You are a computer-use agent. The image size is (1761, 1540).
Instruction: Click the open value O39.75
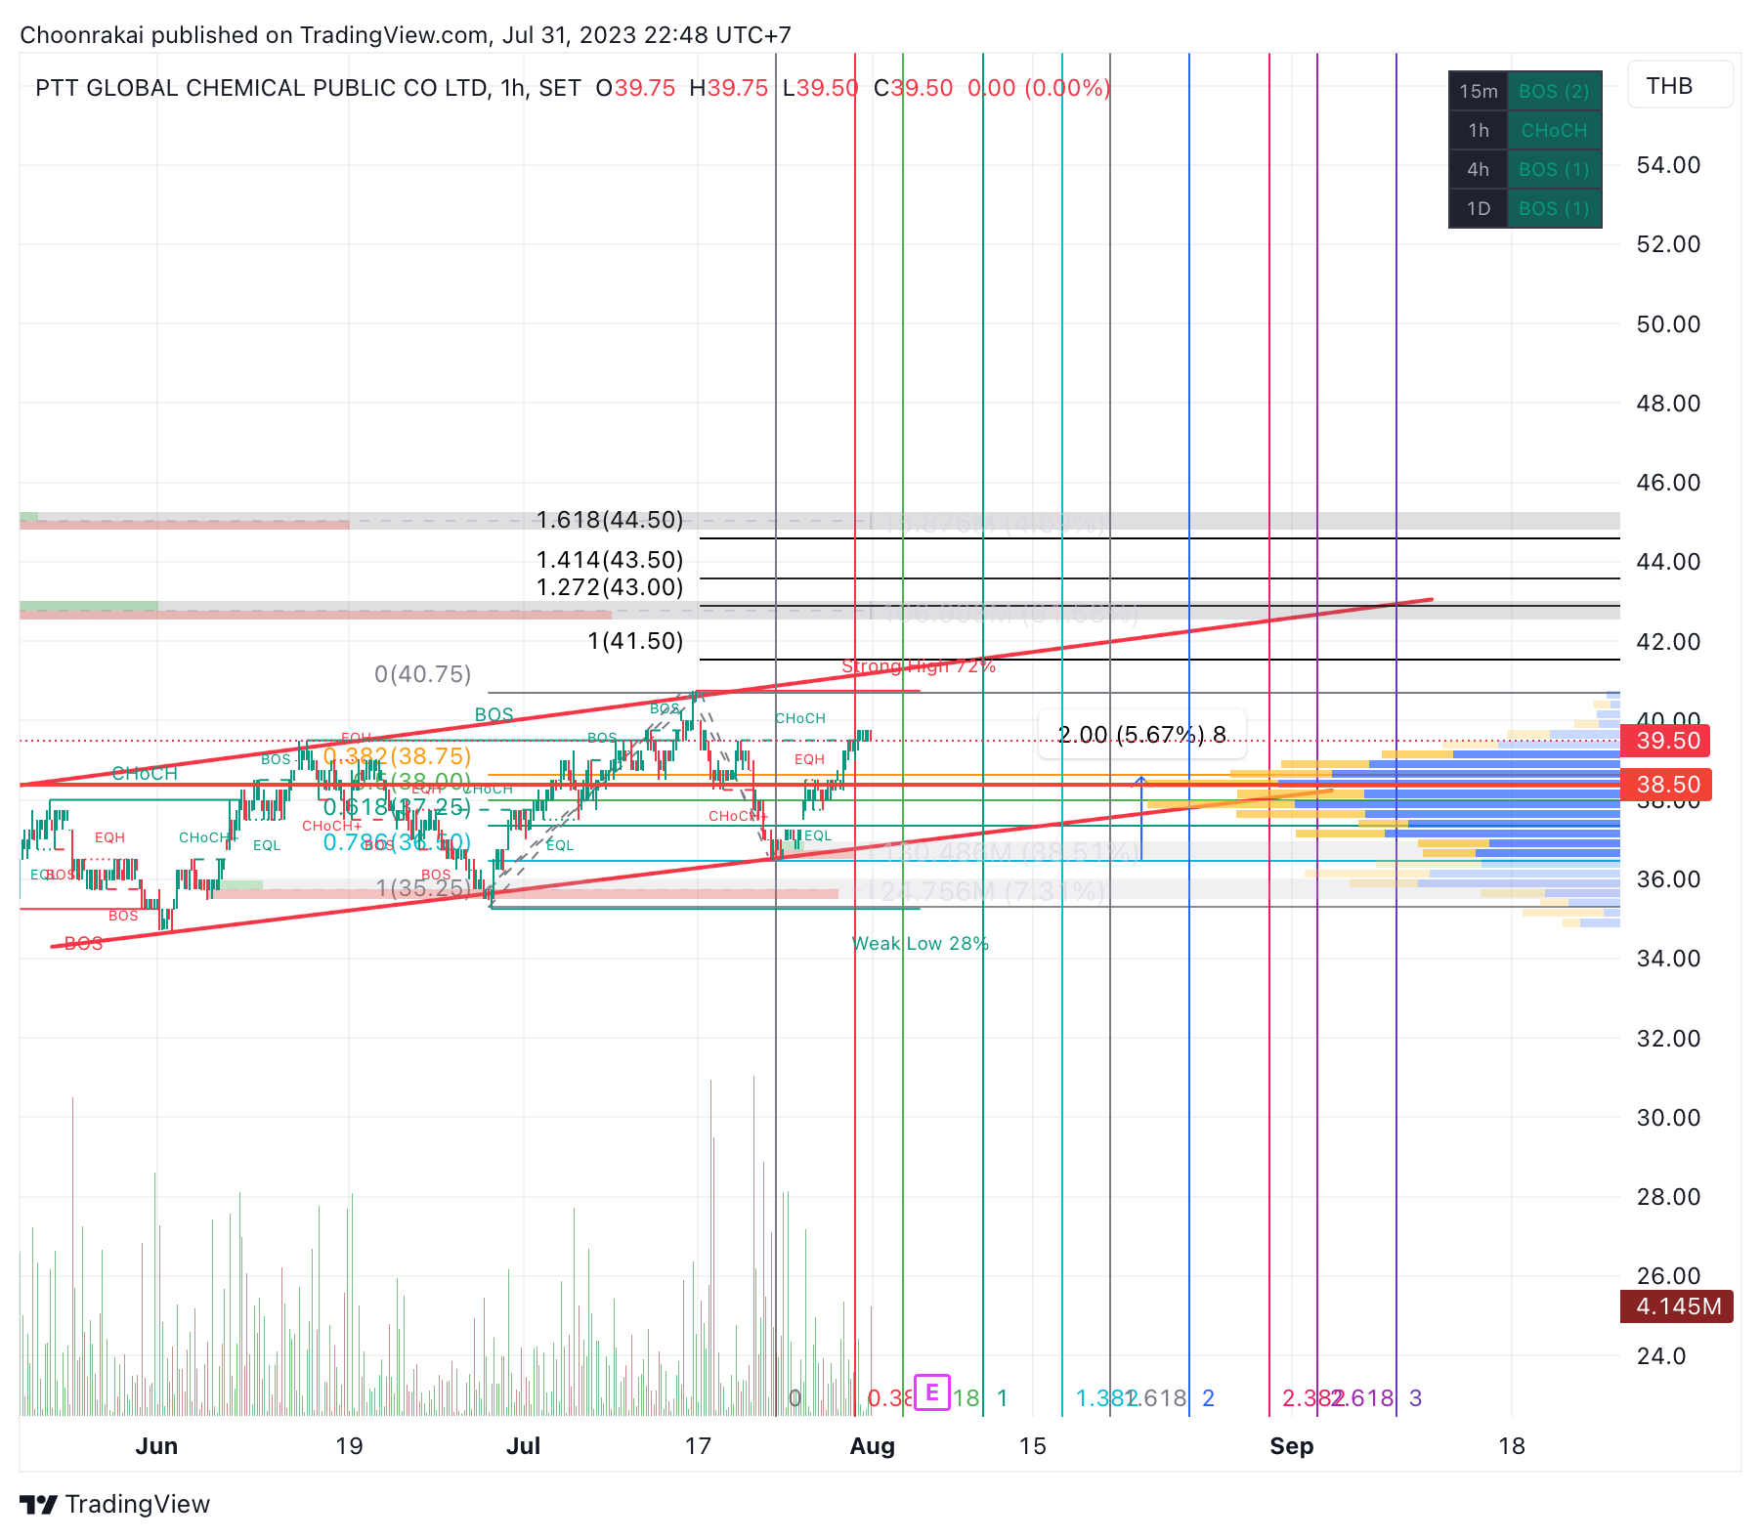[635, 88]
